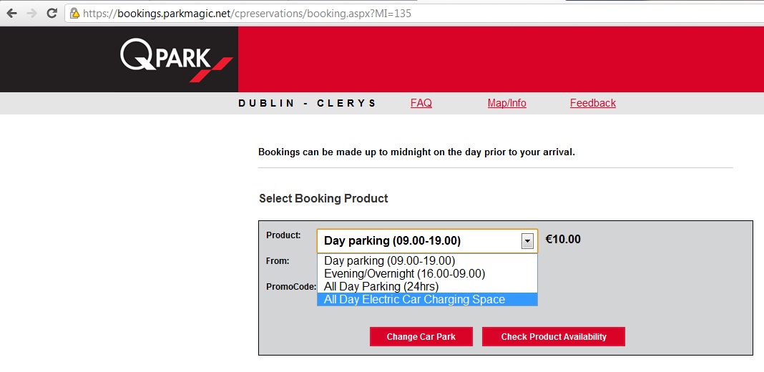Open the Map/Info link
Screen dimensions: 764x372
click(x=506, y=103)
